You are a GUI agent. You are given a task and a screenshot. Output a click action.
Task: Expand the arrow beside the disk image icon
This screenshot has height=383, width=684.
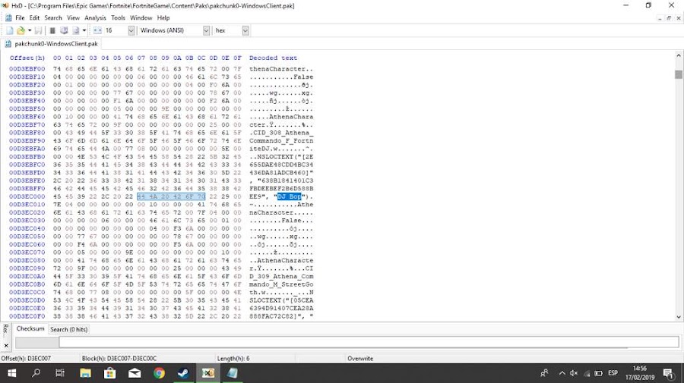tap(84, 30)
